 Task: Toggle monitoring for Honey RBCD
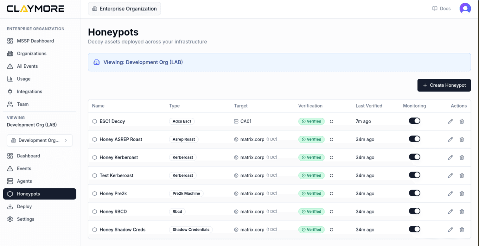414,211
